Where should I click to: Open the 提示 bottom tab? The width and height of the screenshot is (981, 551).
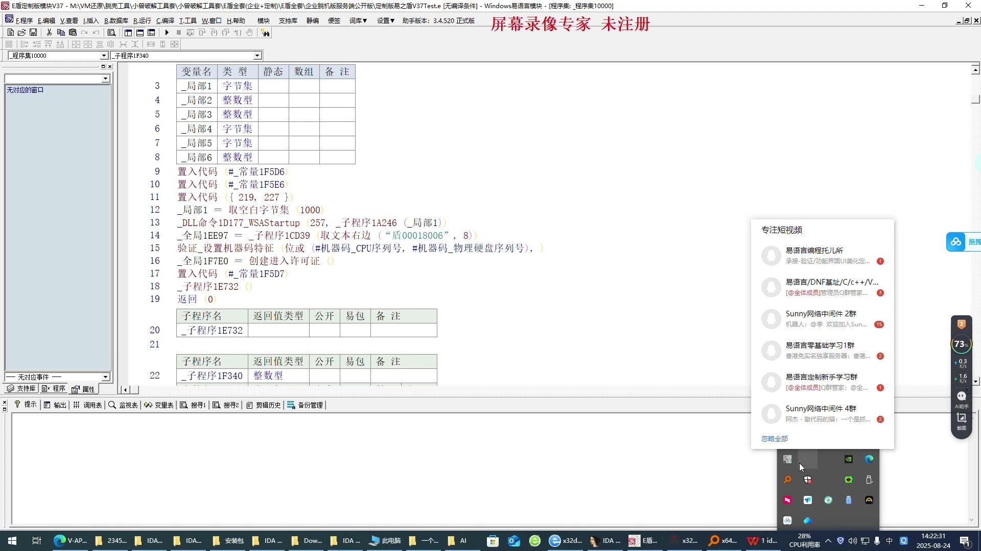tap(26, 405)
